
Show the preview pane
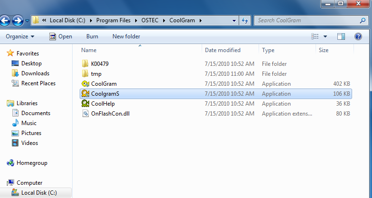pos(341,36)
